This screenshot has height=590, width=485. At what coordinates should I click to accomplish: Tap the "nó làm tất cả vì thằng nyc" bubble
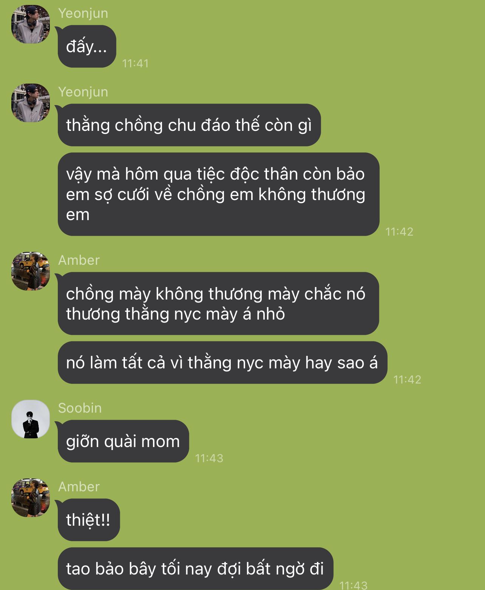tap(222, 363)
